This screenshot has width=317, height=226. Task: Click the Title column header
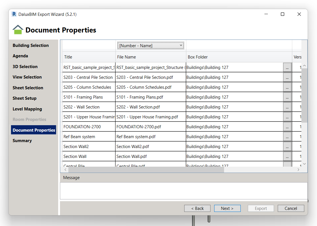(x=89, y=57)
